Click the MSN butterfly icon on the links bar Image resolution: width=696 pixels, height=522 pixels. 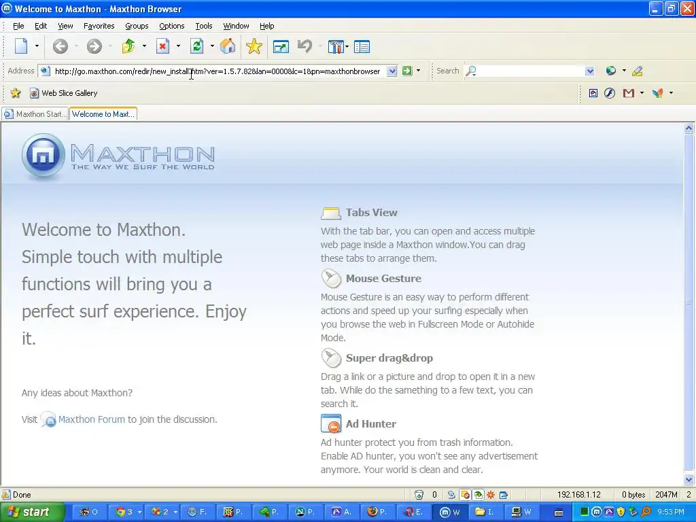(658, 92)
